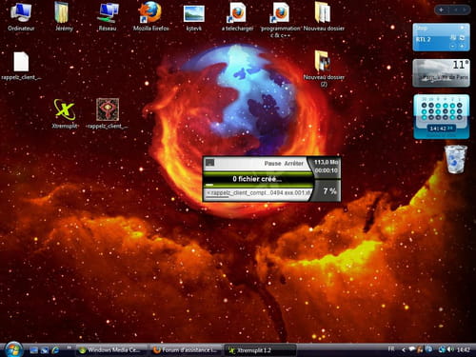
Task: Click the 7 % progress indicator
Action: point(329,191)
